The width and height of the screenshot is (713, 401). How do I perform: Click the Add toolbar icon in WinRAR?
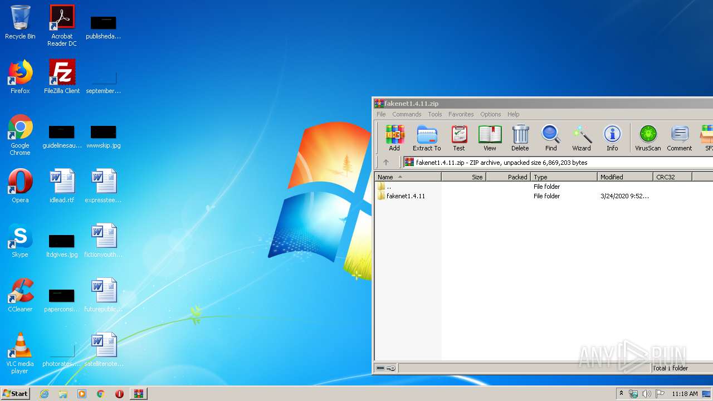pyautogui.click(x=394, y=138)
